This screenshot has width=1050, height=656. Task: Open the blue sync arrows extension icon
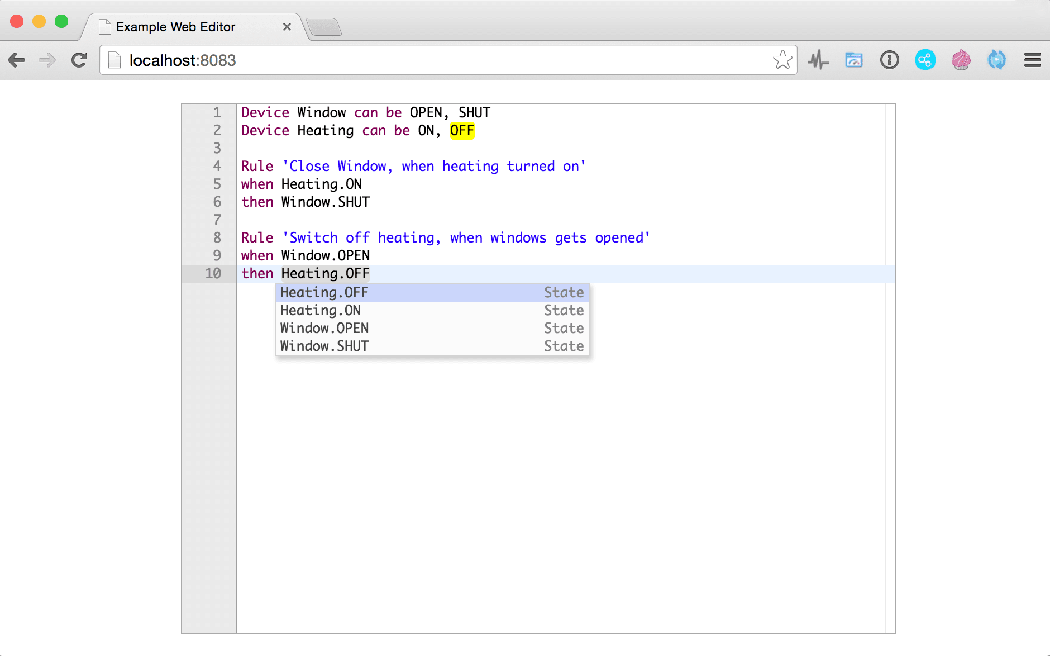(x=997, y=60)
